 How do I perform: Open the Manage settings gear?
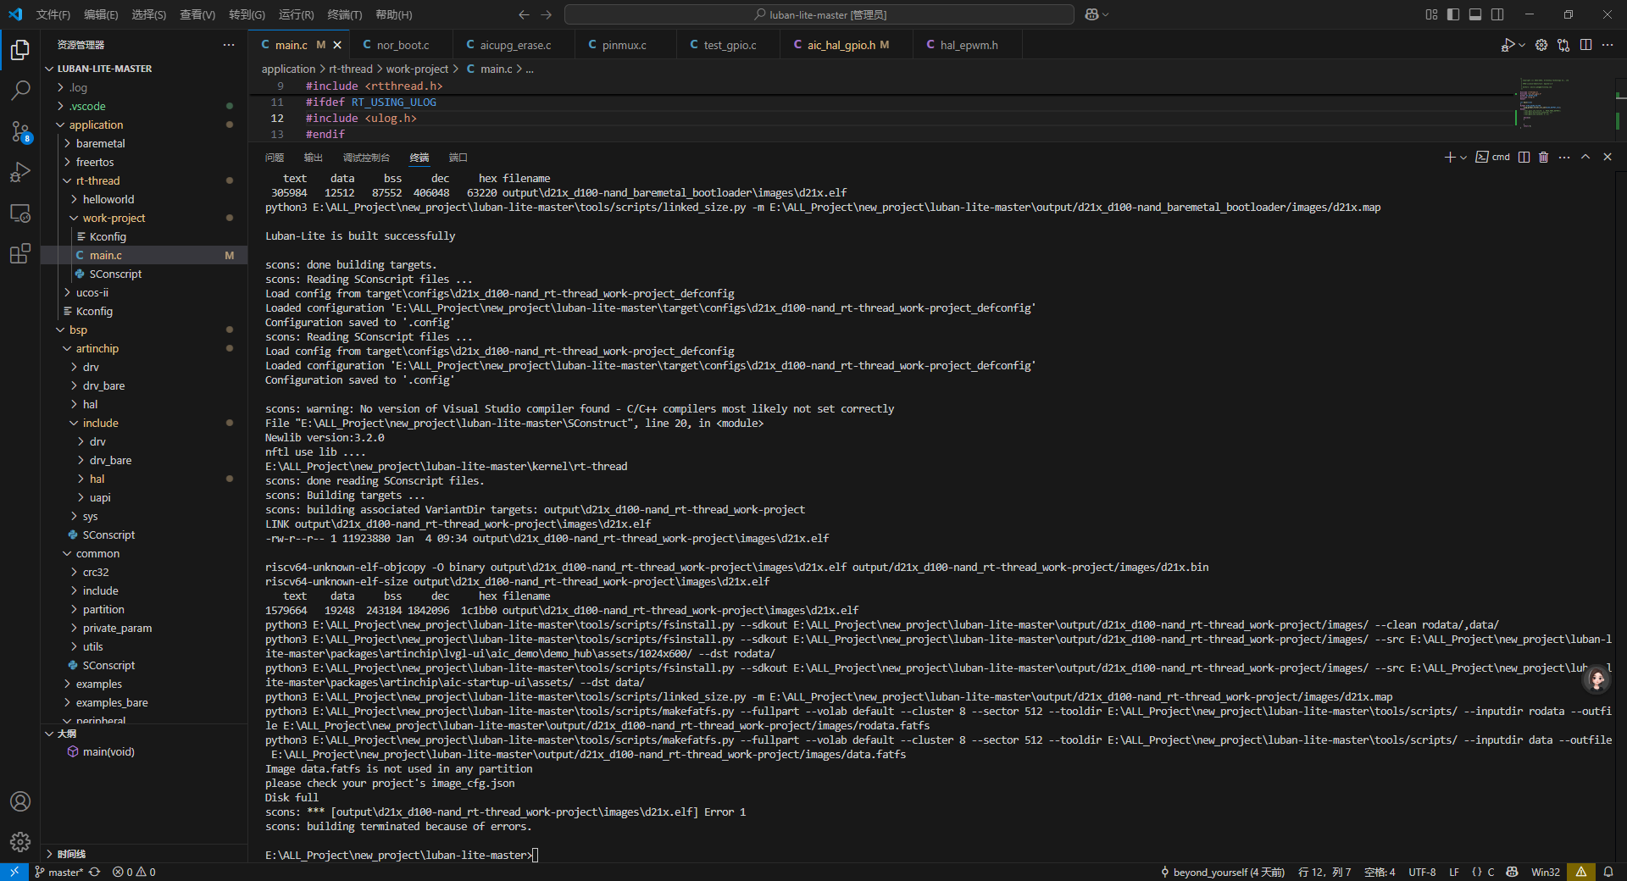click(20, 841)
